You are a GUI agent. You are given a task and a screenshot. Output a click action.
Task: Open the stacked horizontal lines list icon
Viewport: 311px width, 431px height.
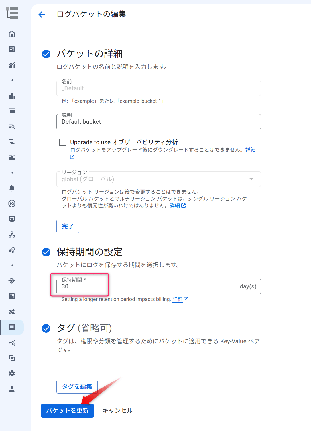[x=12, y=111]
